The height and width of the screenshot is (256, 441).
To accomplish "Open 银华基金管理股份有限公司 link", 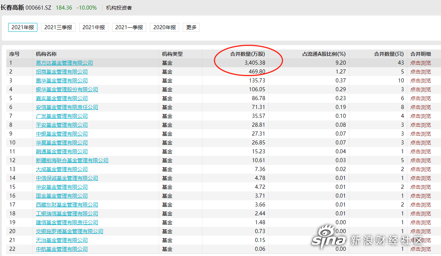I will coord(67,89).
